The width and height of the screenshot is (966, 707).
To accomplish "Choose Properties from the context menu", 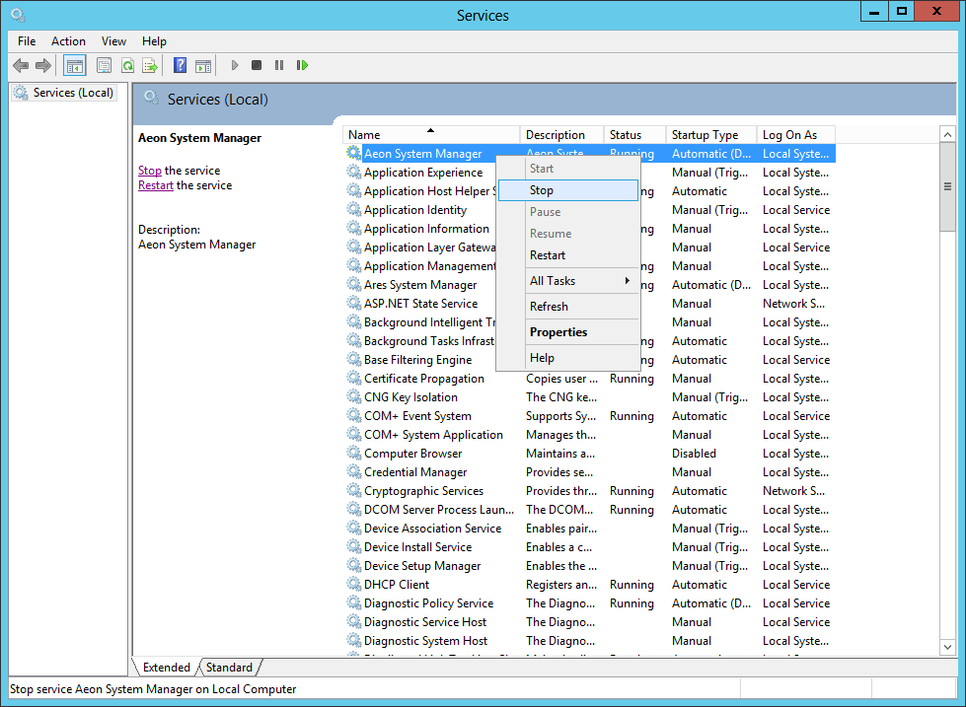I will (x=558, y=331).
